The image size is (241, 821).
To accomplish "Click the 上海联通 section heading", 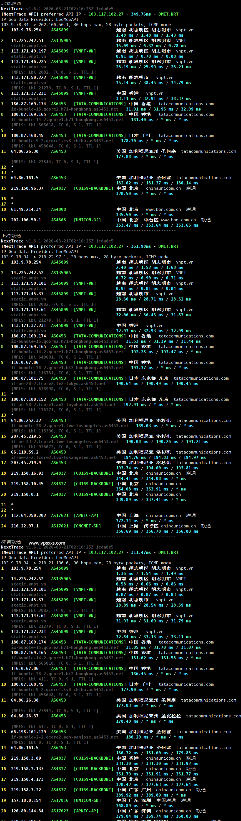I will click(11, 236).
